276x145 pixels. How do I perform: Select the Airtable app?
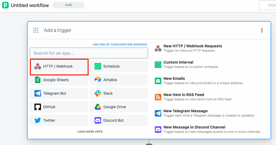[x=119, y=80]
